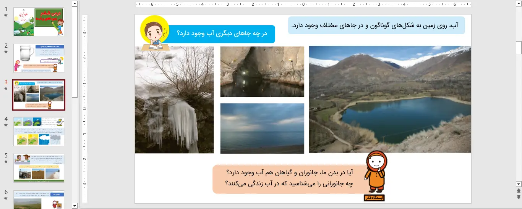
Task: Click the animation star icon under slide 2
Action: coord(6,52)
